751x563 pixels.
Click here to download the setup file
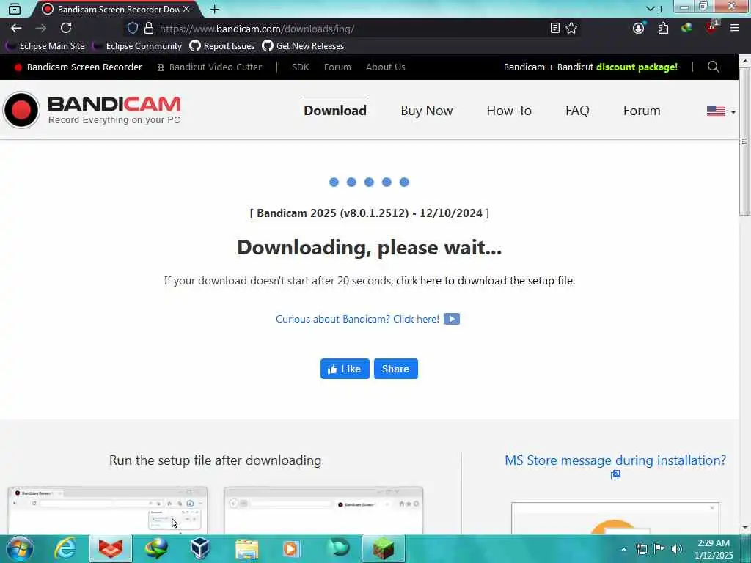485,281
